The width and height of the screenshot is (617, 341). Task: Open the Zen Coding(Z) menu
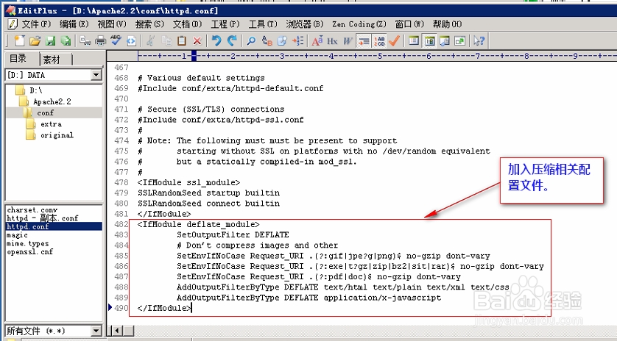pyautogui.click(x=359, y=24)
